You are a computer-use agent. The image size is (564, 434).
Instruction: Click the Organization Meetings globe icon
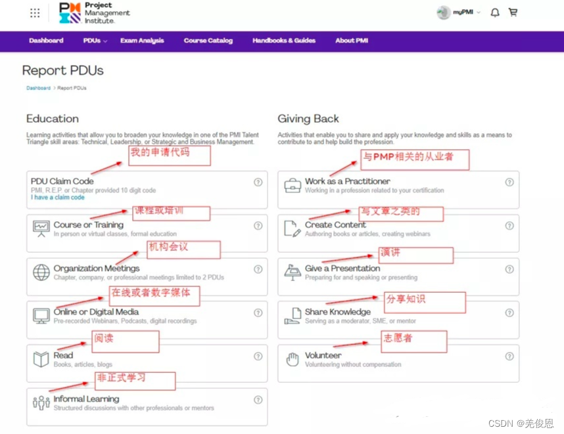pyautogui.click(x=41, y=272)
